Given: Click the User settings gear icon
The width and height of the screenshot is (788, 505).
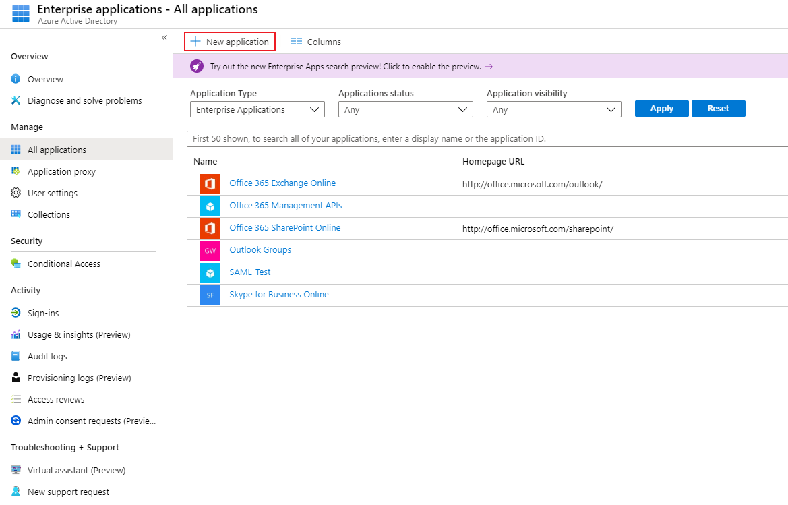Looking at the screenshot, I should pos(16,193).
